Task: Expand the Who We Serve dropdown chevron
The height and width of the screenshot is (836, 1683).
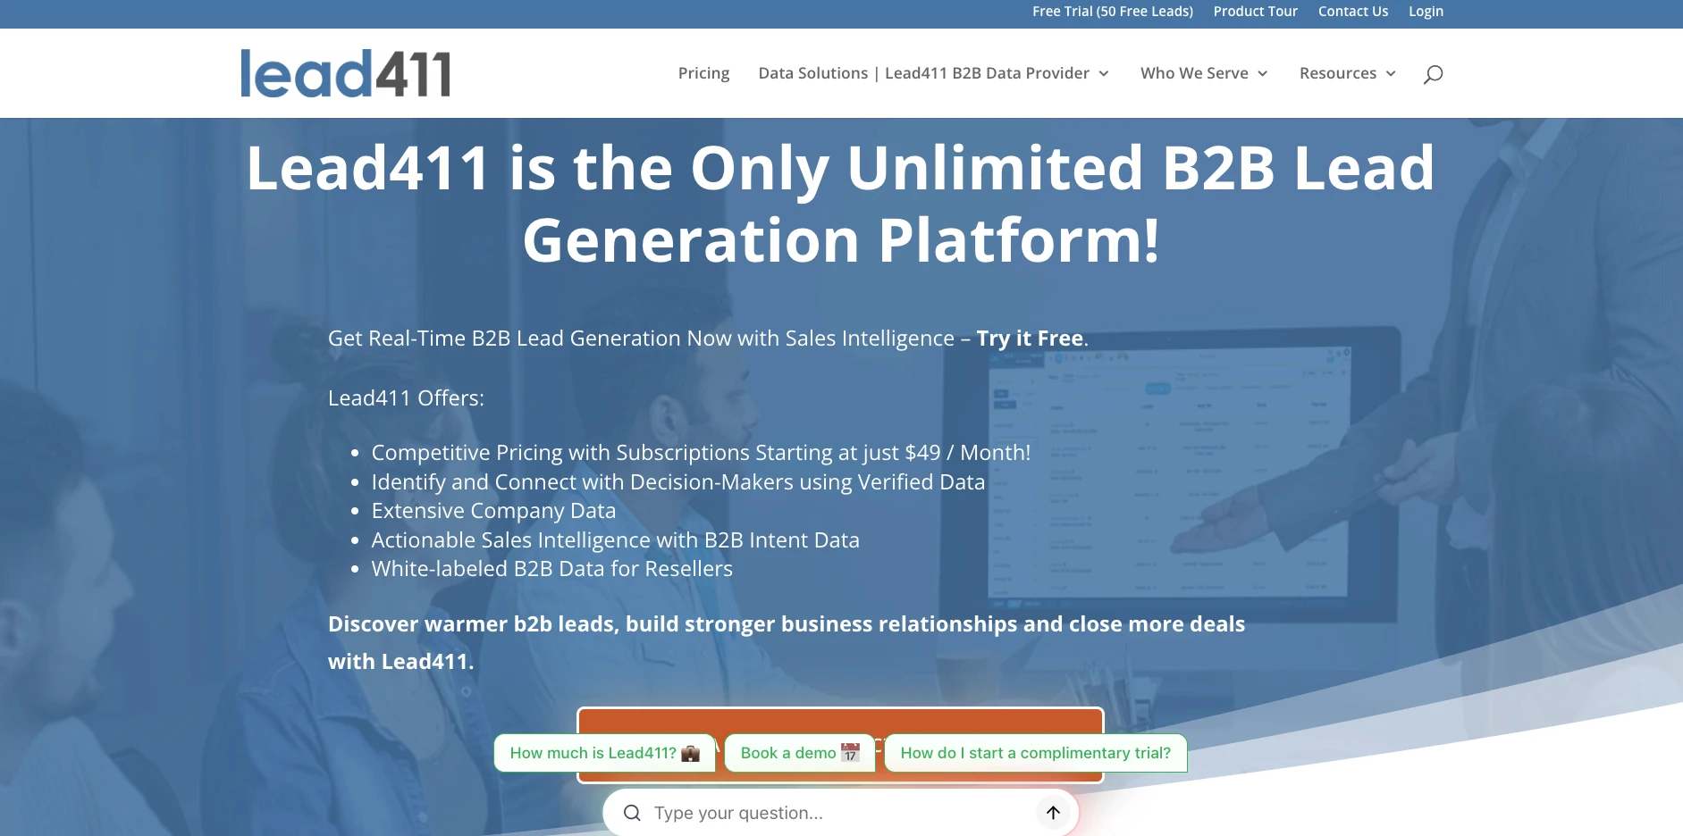Action: tap(1263, 74)
